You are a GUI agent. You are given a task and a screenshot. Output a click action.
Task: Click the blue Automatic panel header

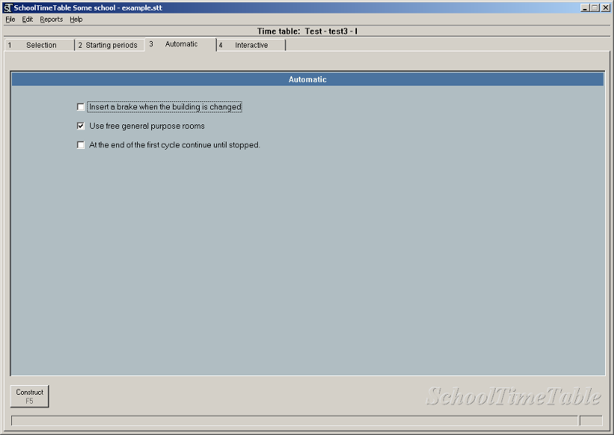pyautogui.click(x=308, y=79)
